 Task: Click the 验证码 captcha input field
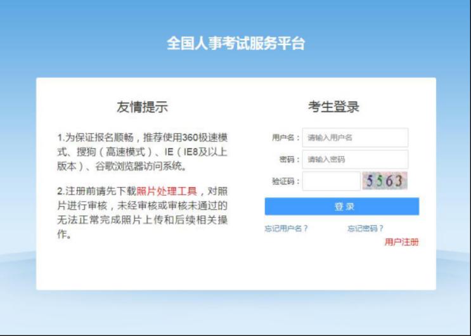331,181
